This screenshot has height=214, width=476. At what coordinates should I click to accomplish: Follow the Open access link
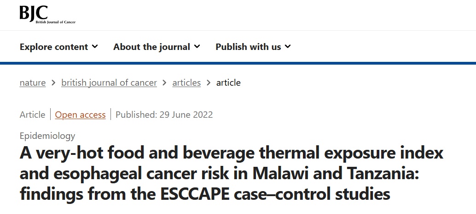pos(81,115)
